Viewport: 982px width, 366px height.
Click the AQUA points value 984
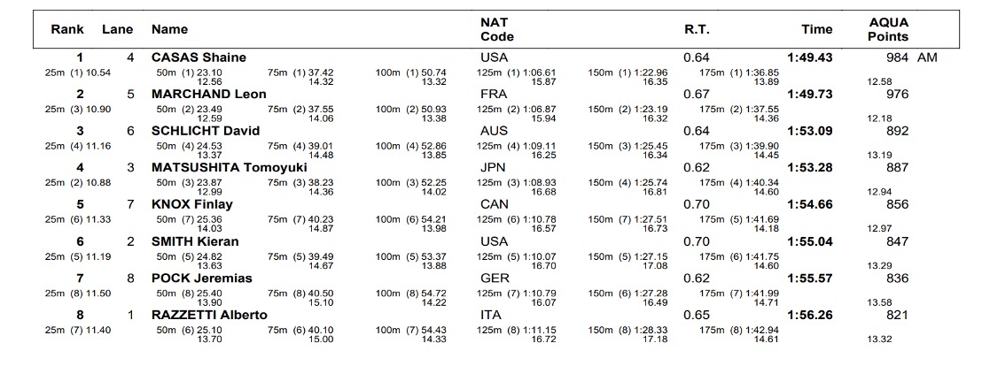898,57
